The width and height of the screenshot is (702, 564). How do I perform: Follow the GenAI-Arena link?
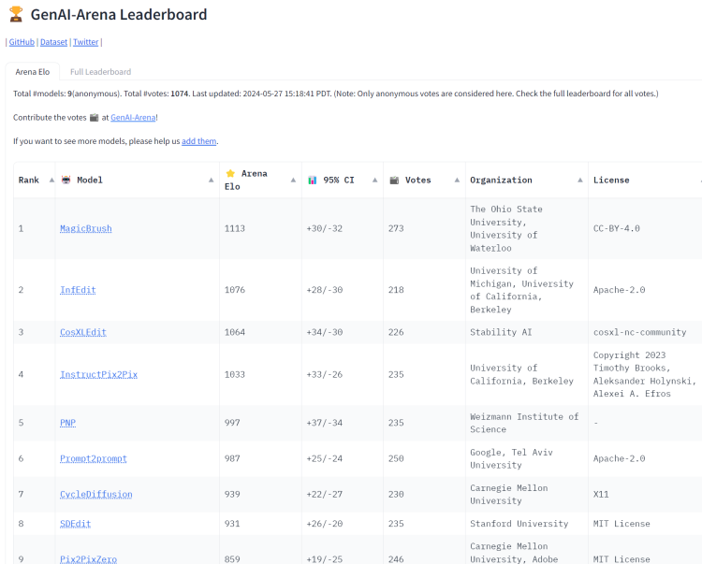(133, 118)
